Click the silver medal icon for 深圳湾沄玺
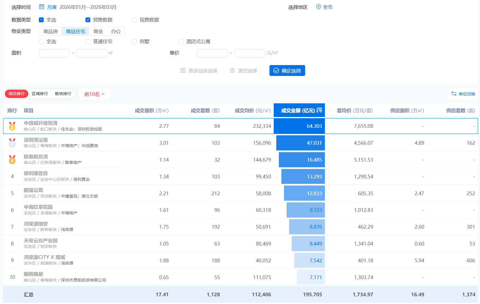Viewport: 480px width, 304px height. [x=12, y=143]
